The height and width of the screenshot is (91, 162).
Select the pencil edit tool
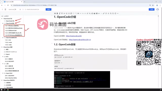(104, 13)
